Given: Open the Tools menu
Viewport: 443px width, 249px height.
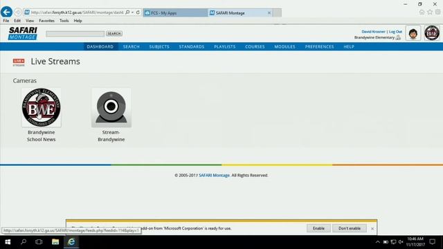Looking at the screenshot, I should (64, 21).
